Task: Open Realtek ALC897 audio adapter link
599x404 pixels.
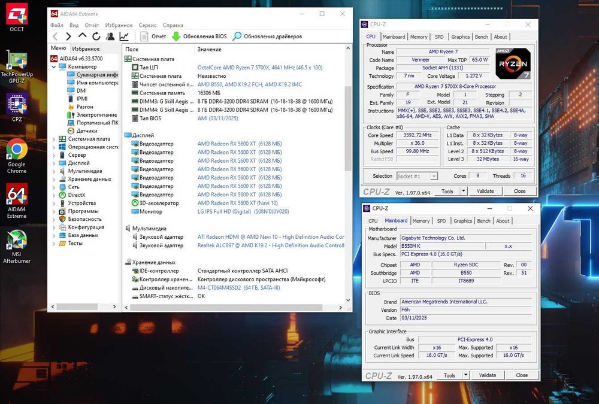Action: point(271,245)
